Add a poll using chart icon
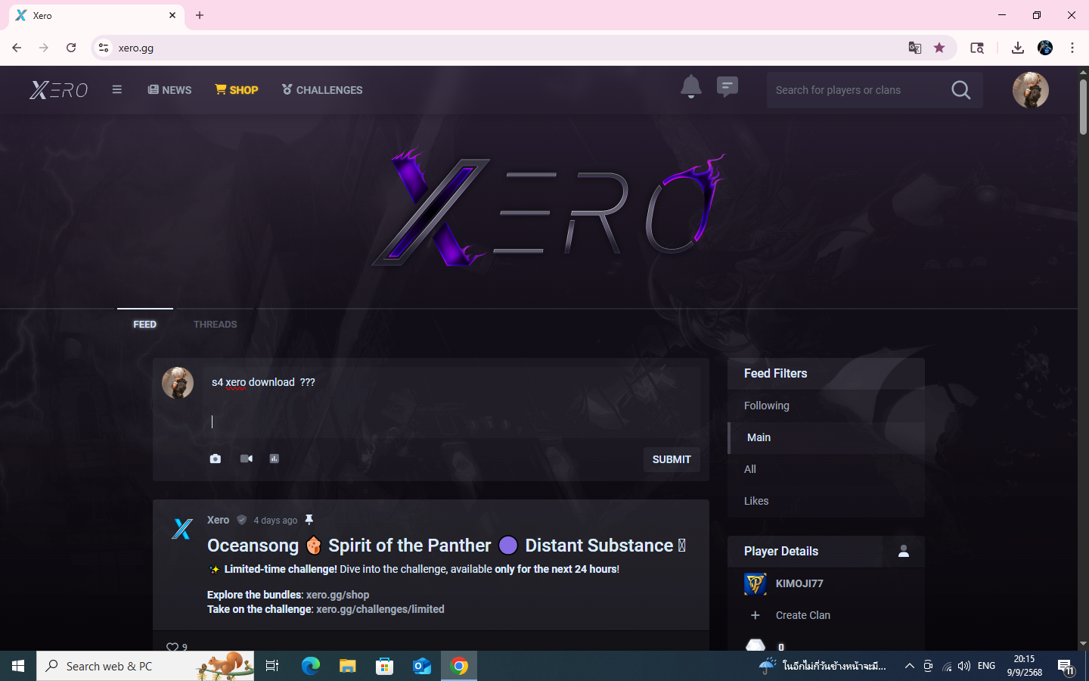The height and width of the screenshot is (681, 1089). [275, 459]
